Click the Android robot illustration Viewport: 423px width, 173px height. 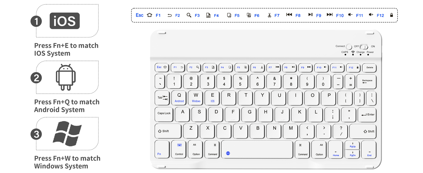66,76
